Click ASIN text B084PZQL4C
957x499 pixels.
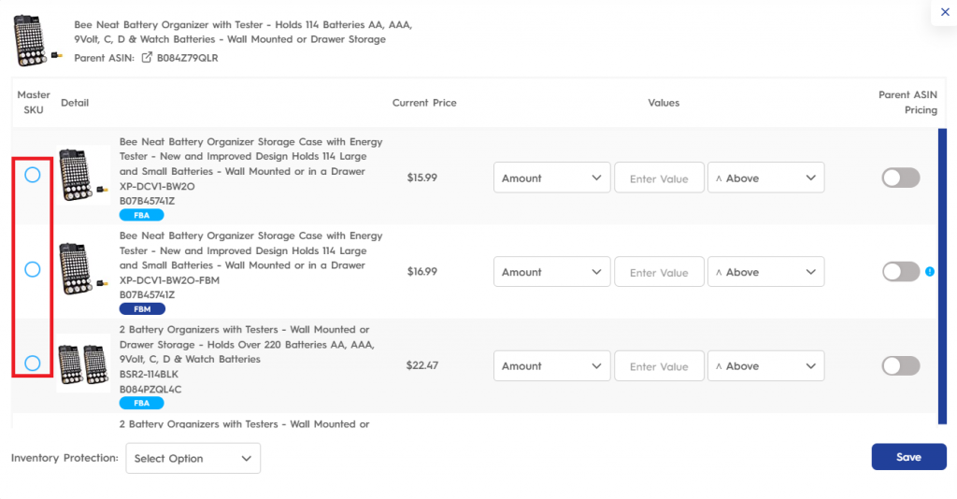(150, 389)
